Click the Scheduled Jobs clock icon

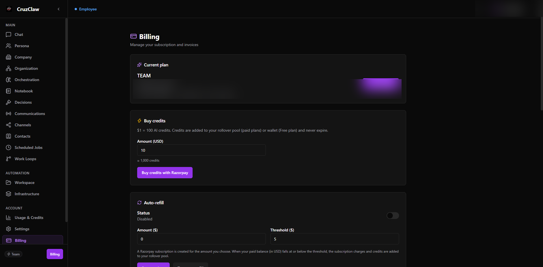tap(8, 147)
